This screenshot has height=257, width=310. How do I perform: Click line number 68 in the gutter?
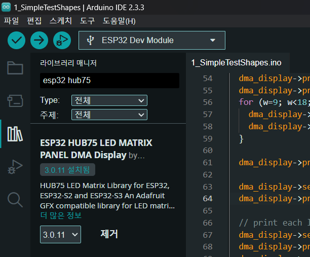click(208, 247)
